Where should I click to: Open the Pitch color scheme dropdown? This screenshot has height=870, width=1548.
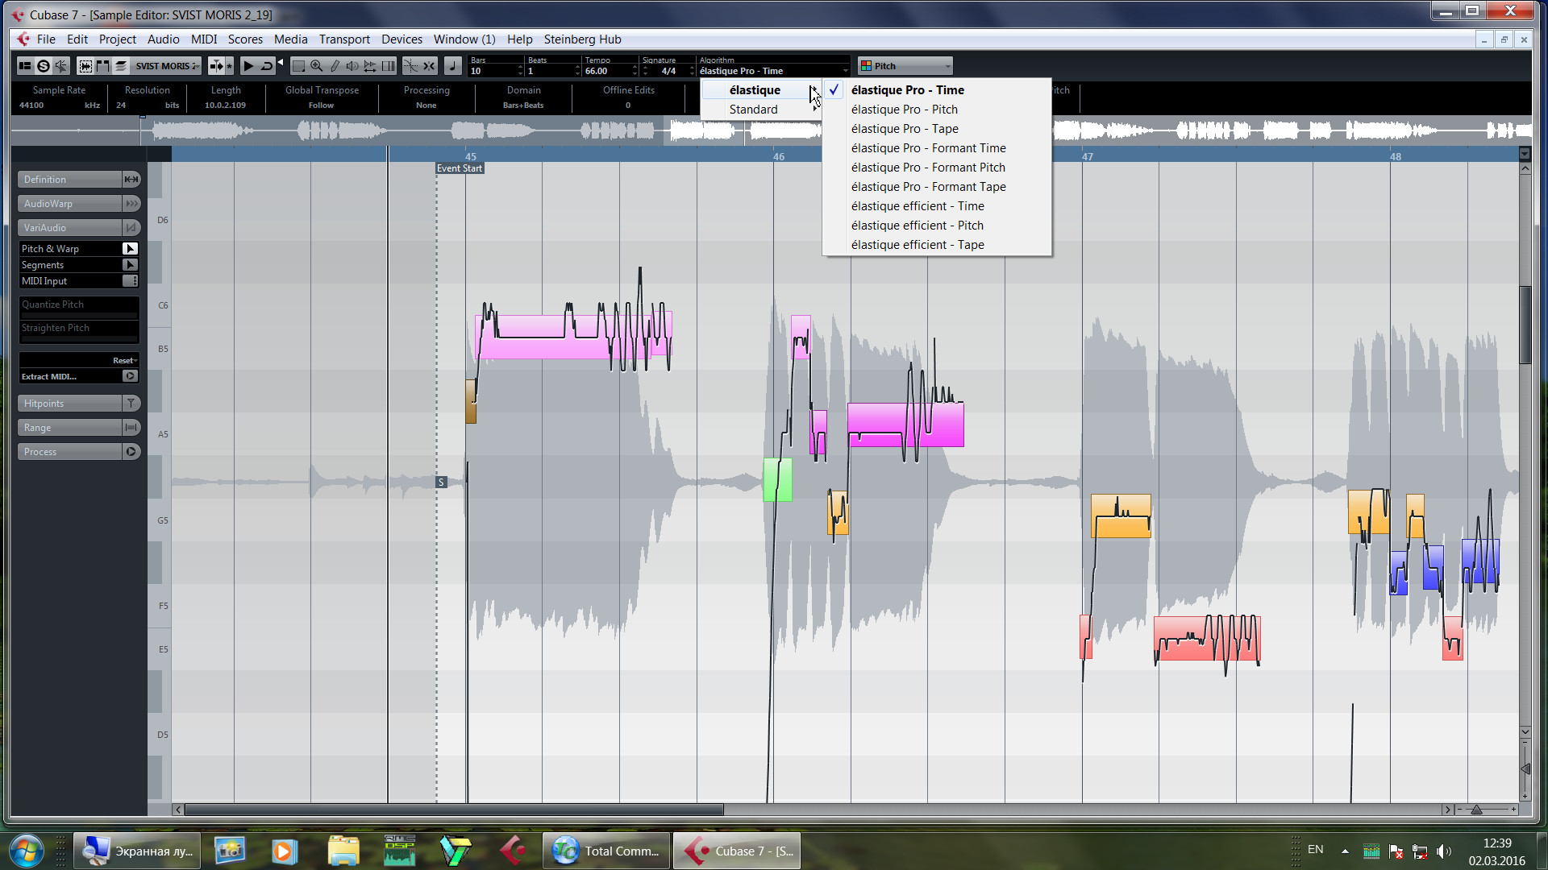(905, 66)
